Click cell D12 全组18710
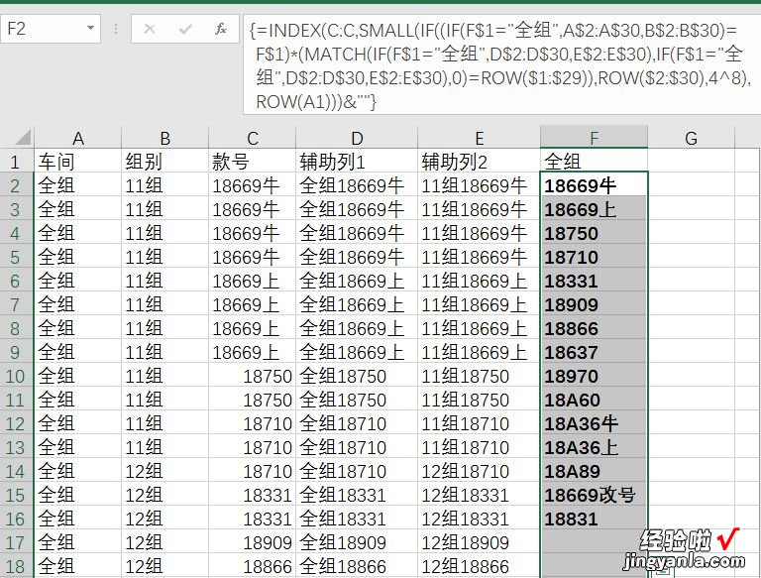The width and height of the screenshot is (761, 578). [357, 423]
